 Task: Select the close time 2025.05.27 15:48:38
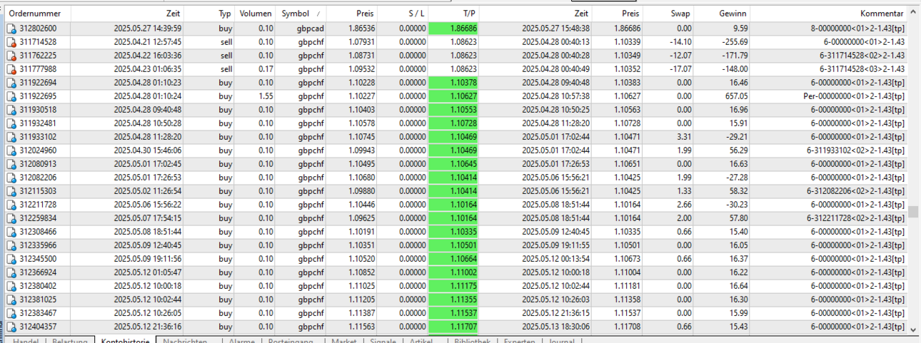click(x=555, y=29)
